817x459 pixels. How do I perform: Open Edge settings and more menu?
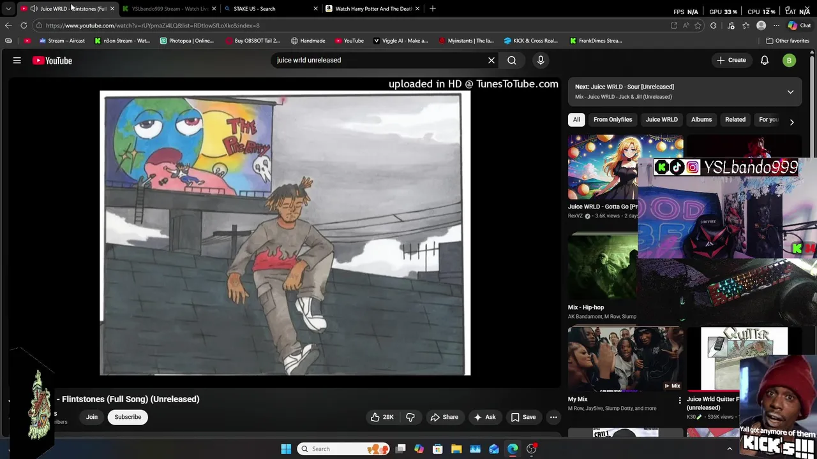coord(777,25)
